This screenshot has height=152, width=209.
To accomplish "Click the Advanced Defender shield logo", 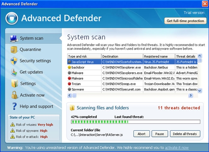I will click(x=12, y=18).
